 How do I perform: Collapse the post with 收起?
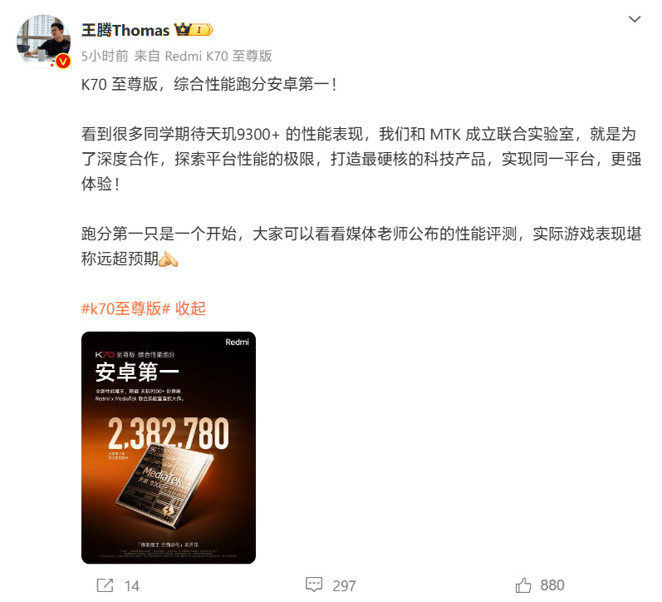(190, 308)
